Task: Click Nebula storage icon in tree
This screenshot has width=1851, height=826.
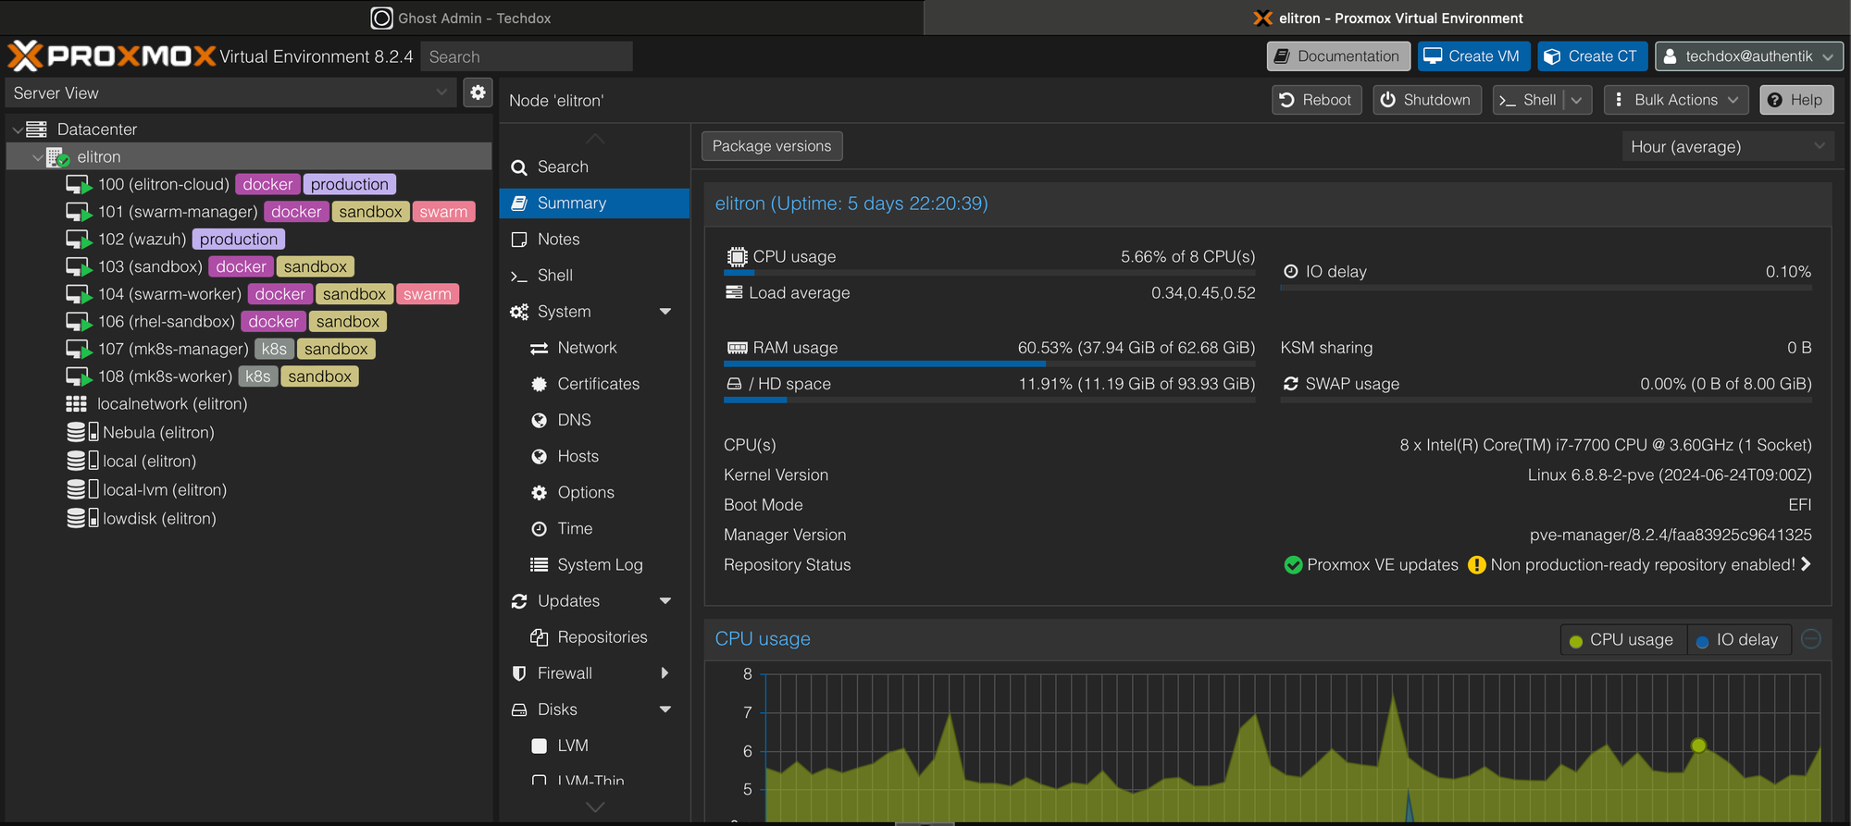Action: click(x=82, y=432)
